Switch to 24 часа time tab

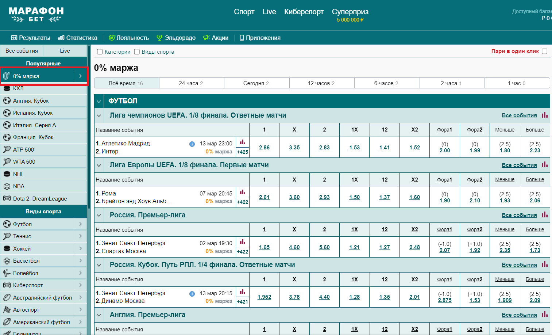192,83
